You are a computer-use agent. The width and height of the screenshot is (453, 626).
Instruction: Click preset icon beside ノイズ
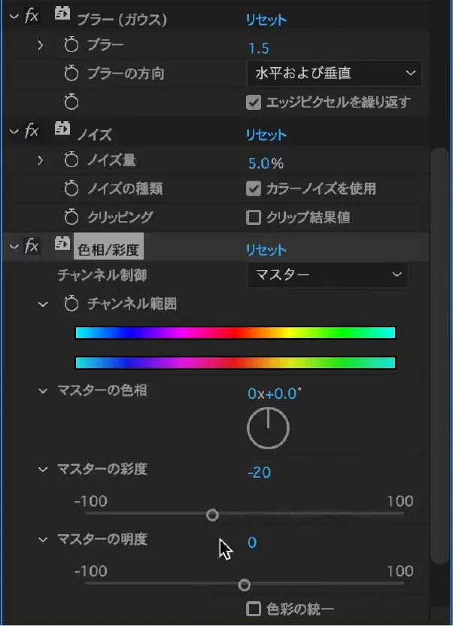[x=62, y=129]
